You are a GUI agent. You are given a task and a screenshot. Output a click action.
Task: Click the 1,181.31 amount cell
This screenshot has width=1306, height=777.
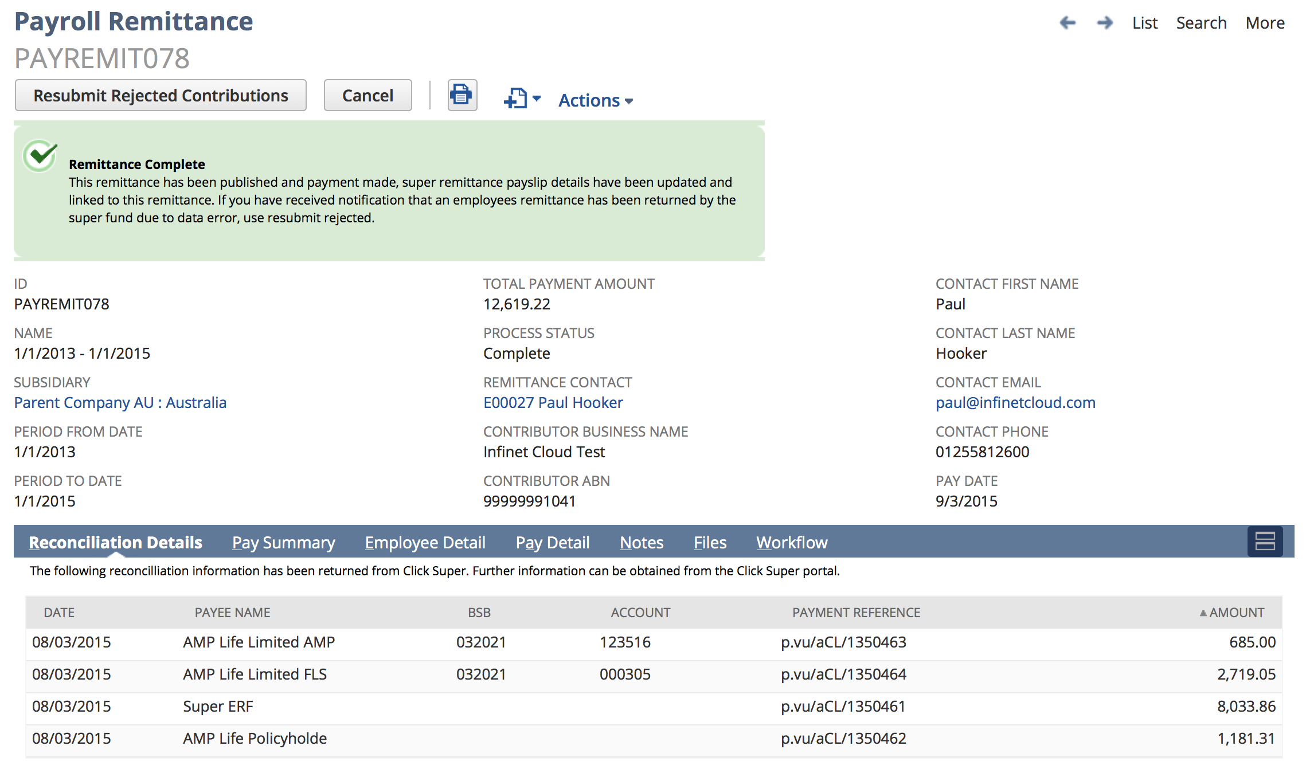pyautogui.click(x=1246, y=738)
